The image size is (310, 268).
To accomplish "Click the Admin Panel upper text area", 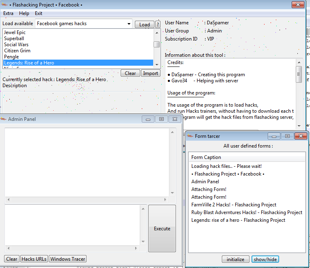I will coord(87,162).
